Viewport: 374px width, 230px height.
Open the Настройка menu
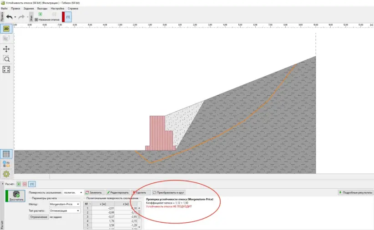tap(57, 9)
